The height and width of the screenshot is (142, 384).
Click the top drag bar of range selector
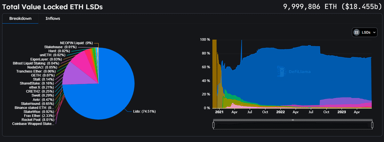[292, 120]
